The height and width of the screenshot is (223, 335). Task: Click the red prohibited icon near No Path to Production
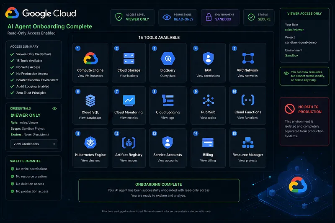(290, 109)
